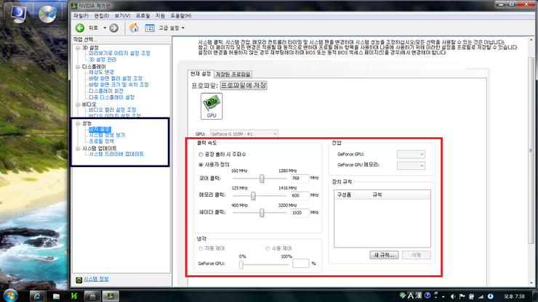Viewport: 538px width, 302px height.
Task: Click the 새 규칙... button
Action: click(x=384, y=255)
